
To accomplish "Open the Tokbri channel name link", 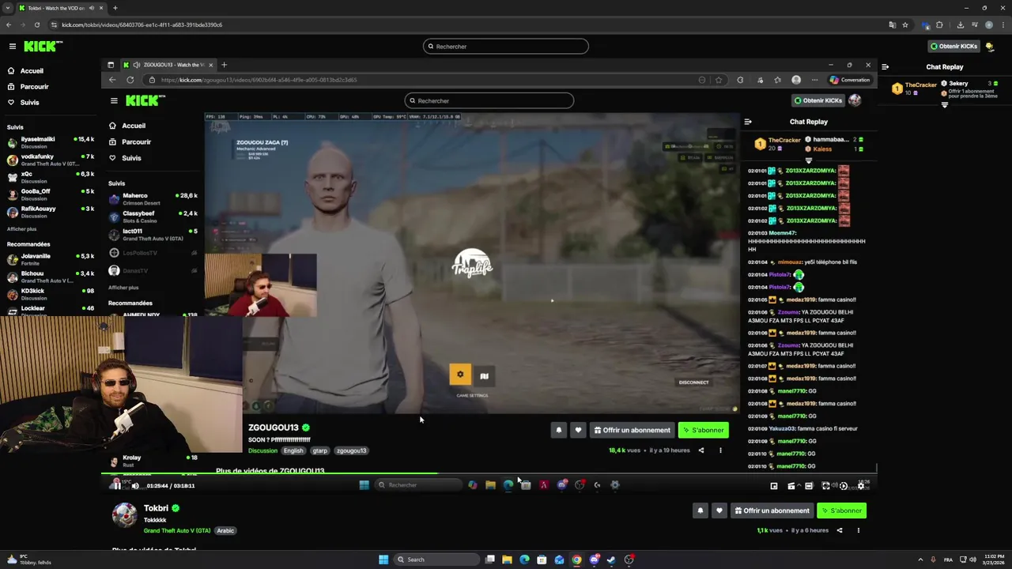I will tap(156, 508).
